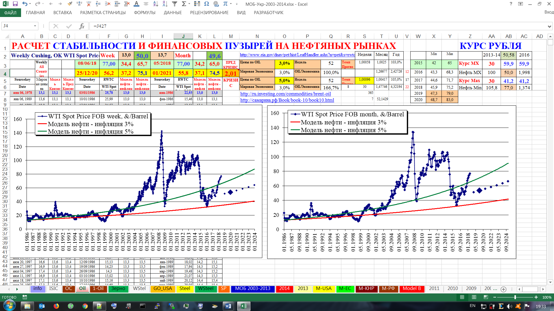Switch to Normal view in status bar
This screenshot has width=554, height=311.
[x=462, y=297]
